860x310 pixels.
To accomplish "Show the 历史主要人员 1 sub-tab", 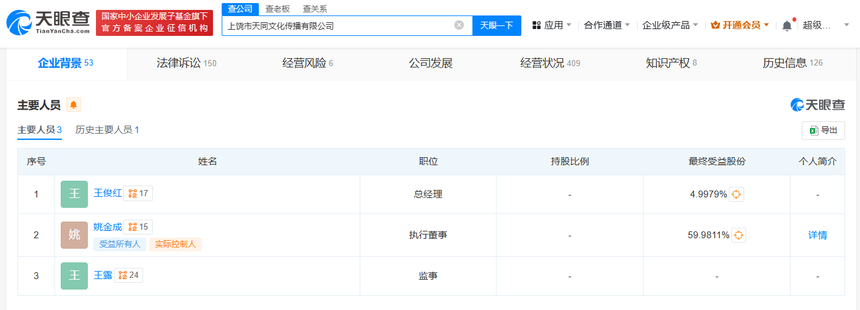I will point(107,130).
